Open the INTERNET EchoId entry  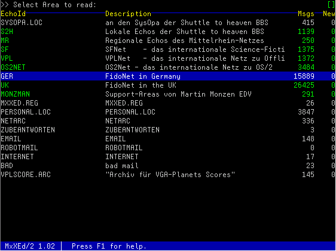click(x=17, y=157)
